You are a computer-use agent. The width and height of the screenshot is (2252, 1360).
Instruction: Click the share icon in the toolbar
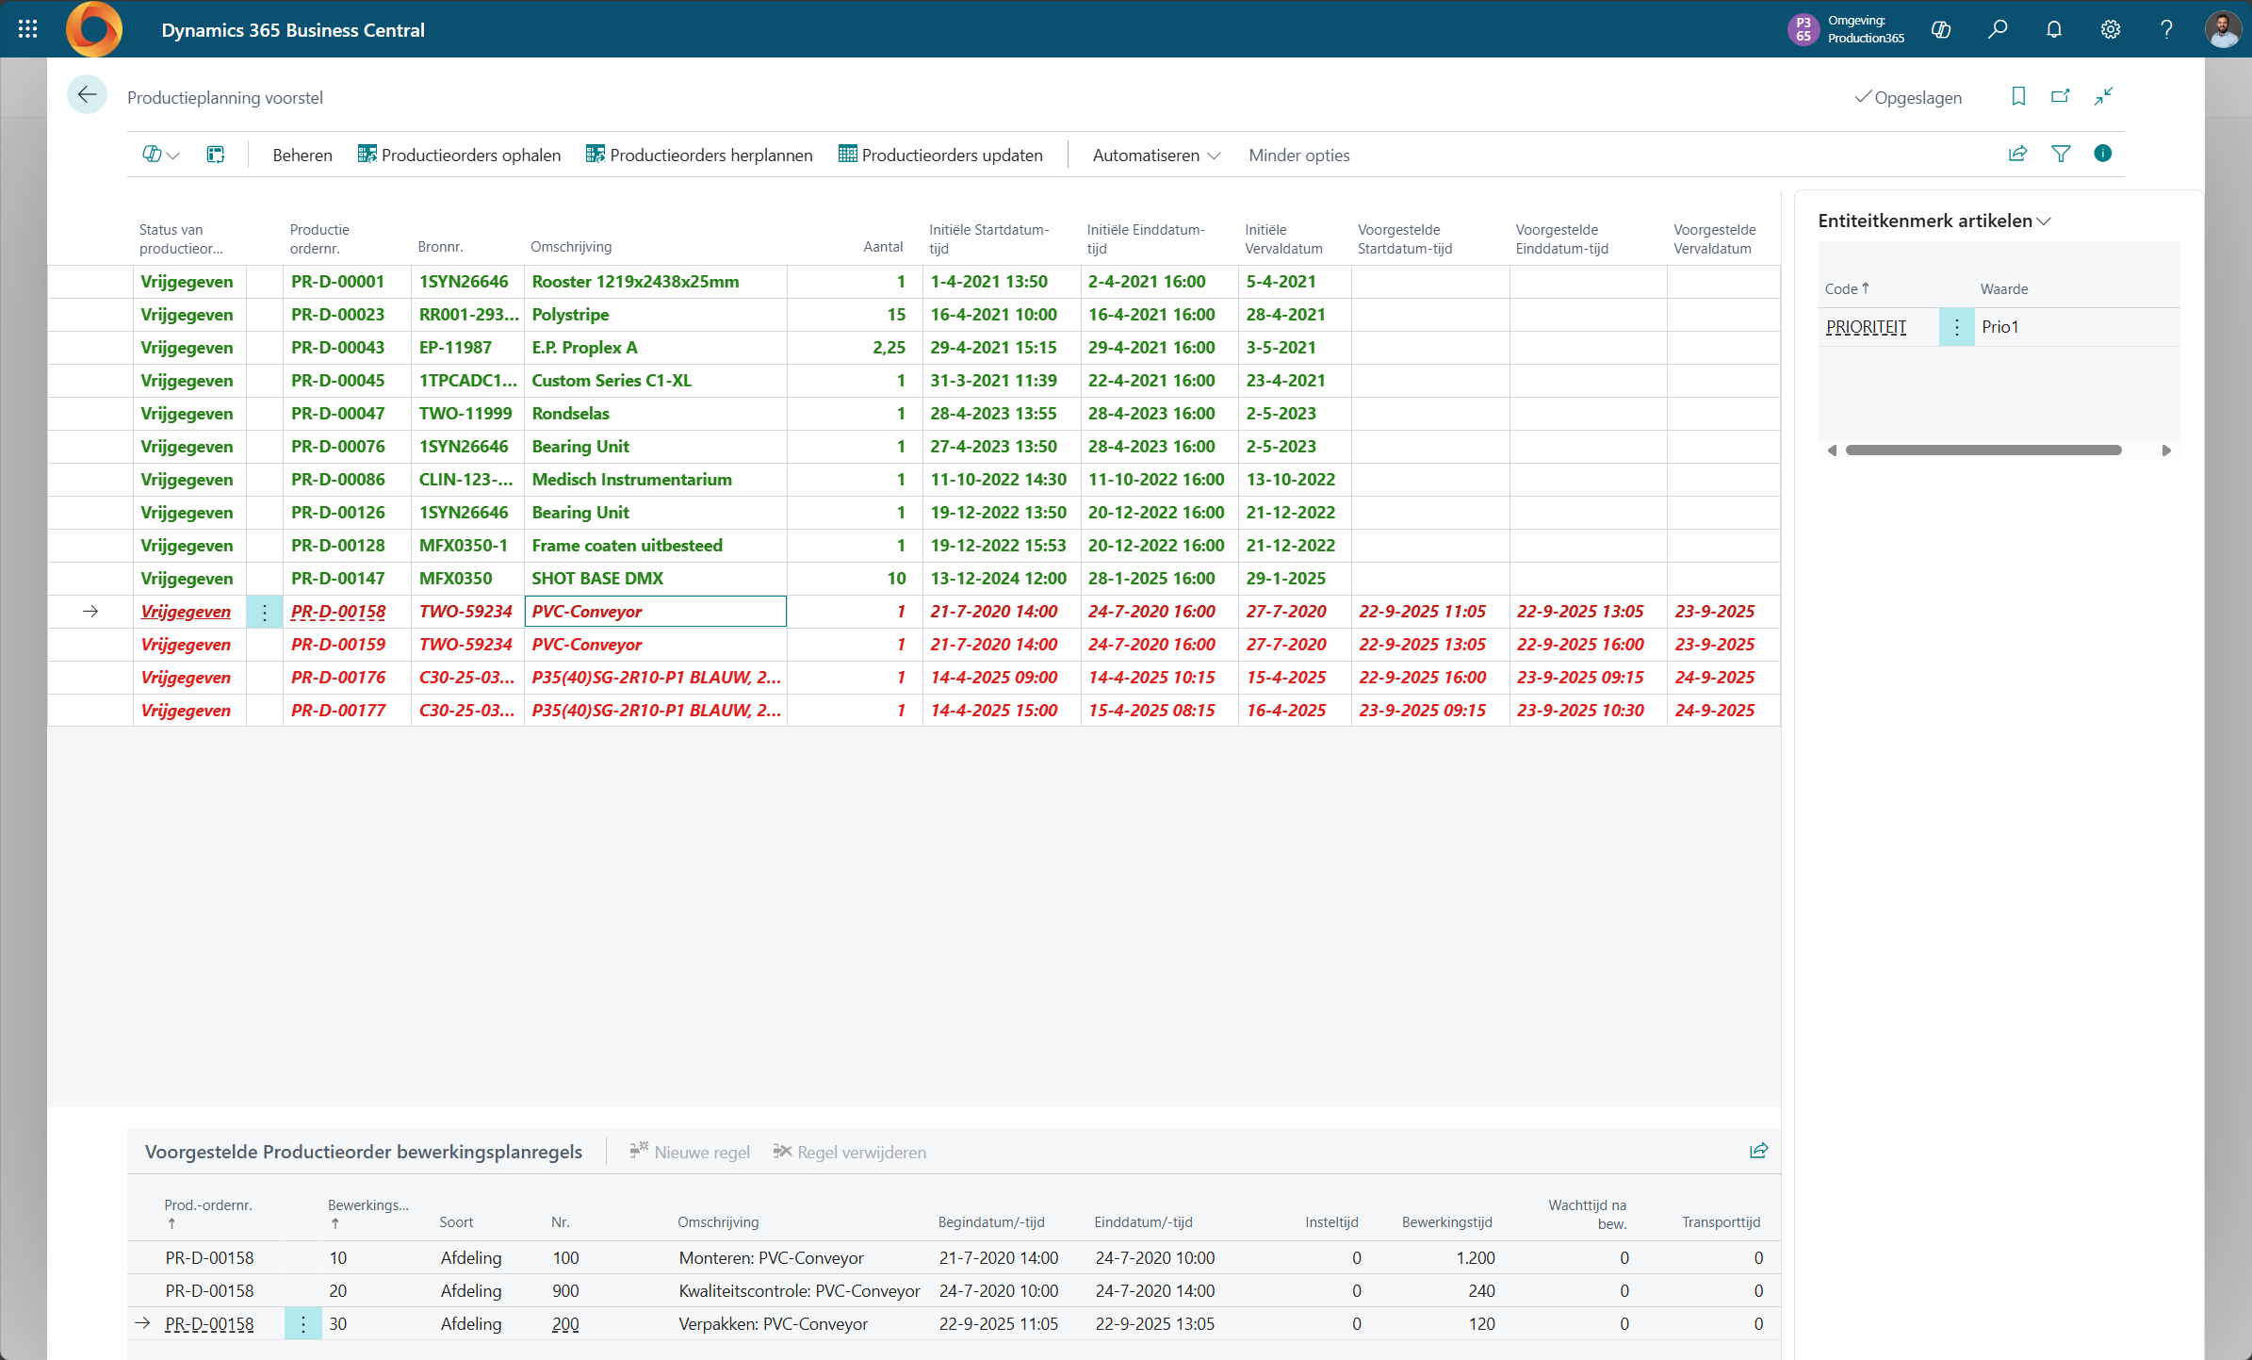tap(2017, 154)
